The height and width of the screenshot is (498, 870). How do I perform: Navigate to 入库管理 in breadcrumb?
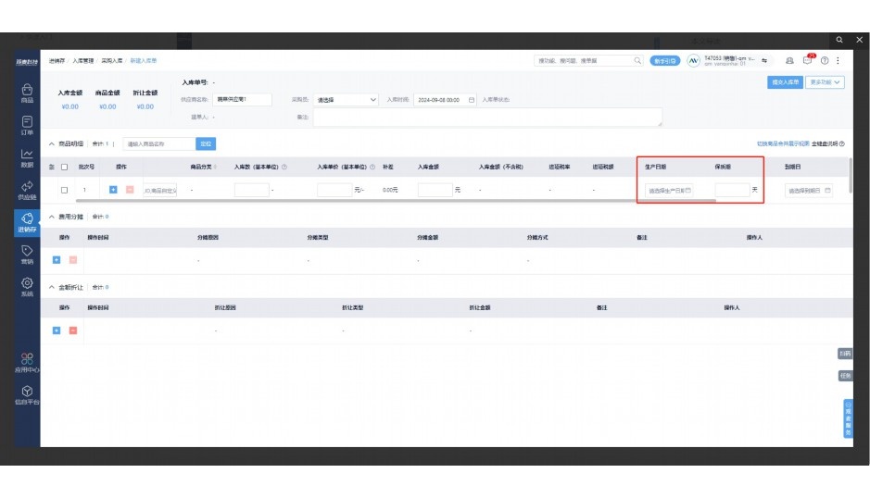pos(84,60)
